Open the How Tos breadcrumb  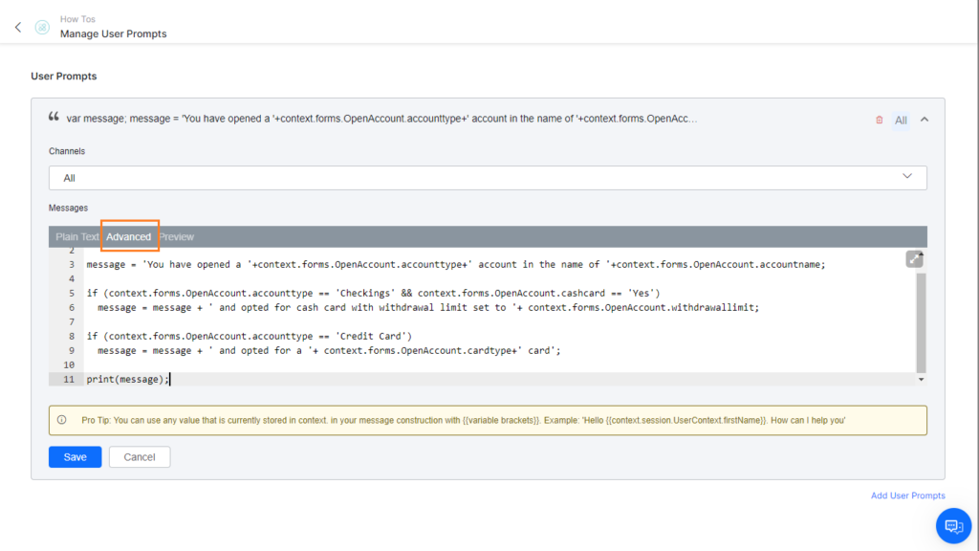[x=76, y=18]
